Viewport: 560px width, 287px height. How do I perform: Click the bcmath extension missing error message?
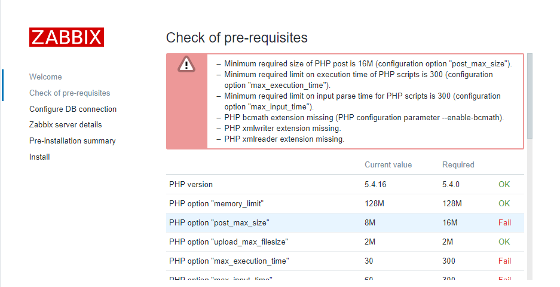pos(364,118)
